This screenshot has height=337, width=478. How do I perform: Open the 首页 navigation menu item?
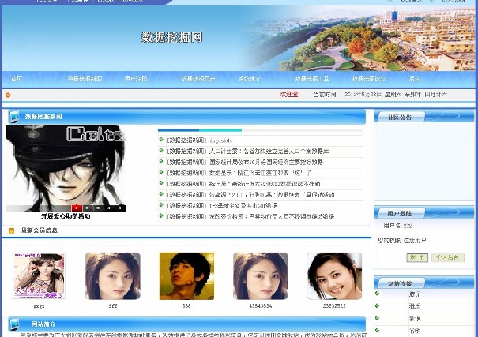(x=16, y=79)
